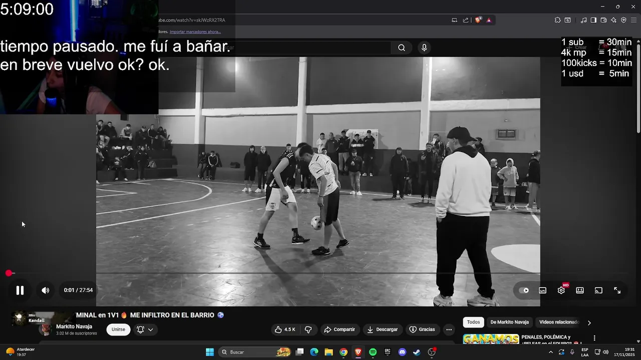Viewport: 641px width, 360px height.
Task: Open Steam from the taskbar
Action: (x=417, y=352)
